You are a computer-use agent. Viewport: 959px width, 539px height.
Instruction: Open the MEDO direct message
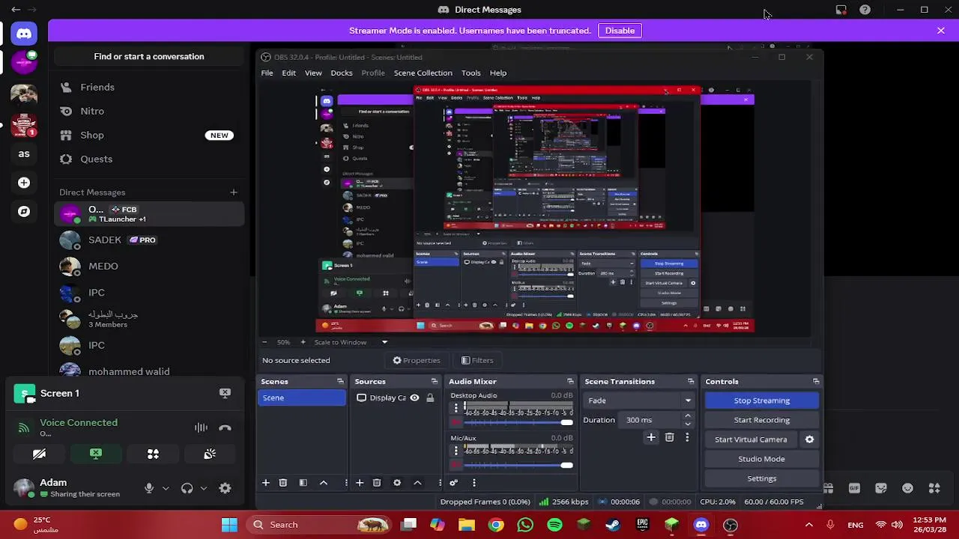(149, 267)
